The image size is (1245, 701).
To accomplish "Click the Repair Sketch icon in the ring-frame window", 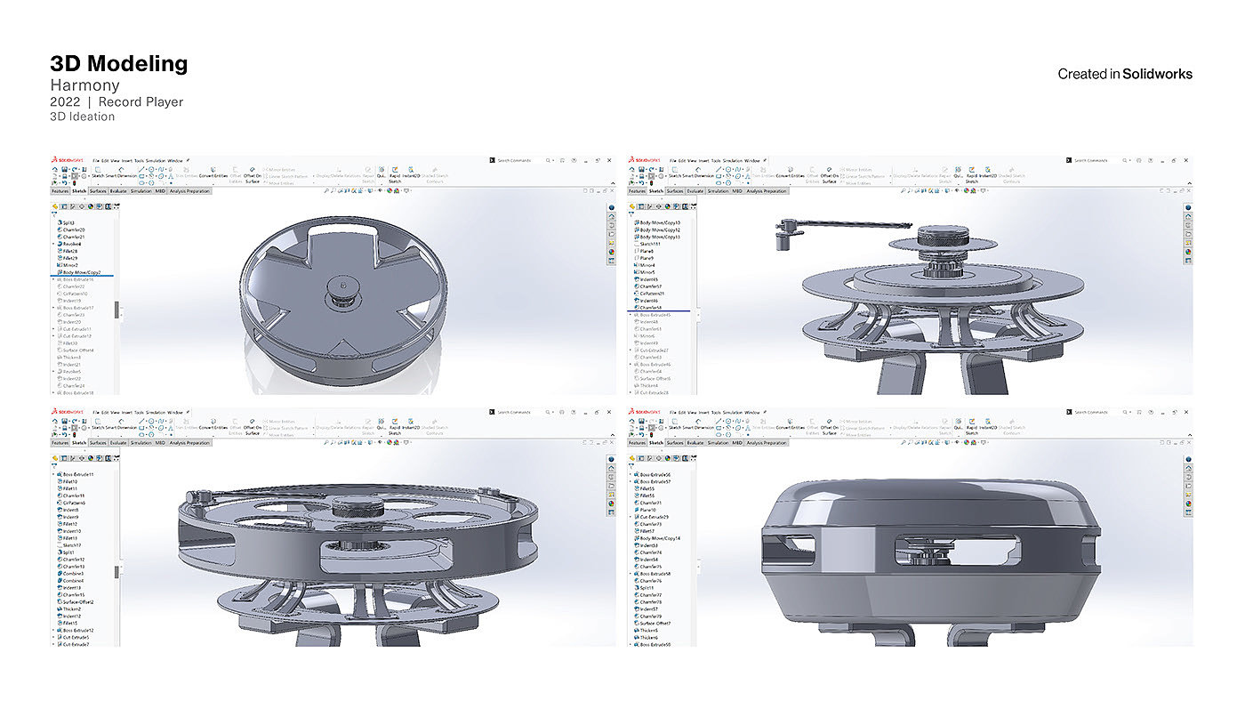I will pyautogui.click(x=368, y=420).
